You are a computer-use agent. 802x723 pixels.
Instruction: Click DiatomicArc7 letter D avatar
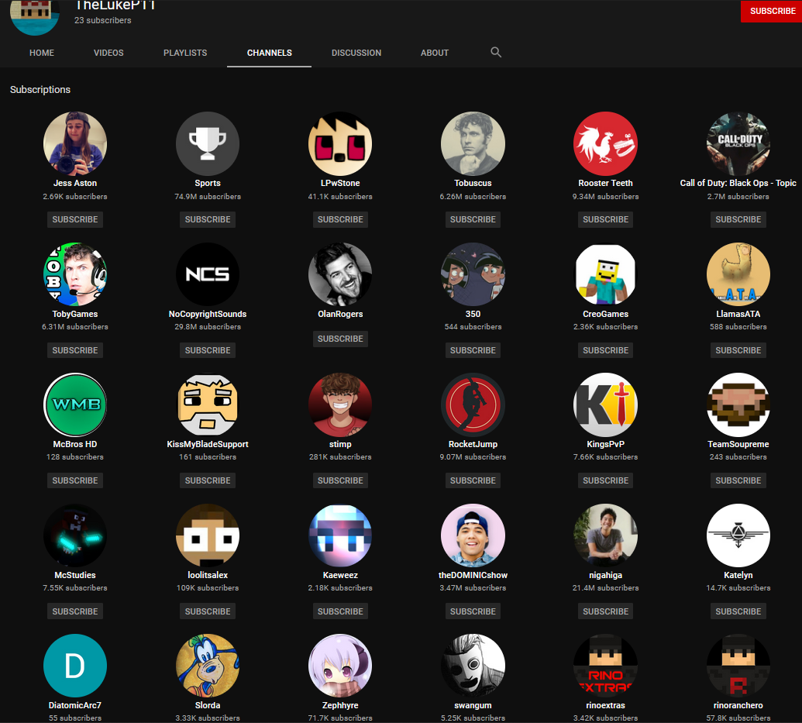click(x=75, y=666)
